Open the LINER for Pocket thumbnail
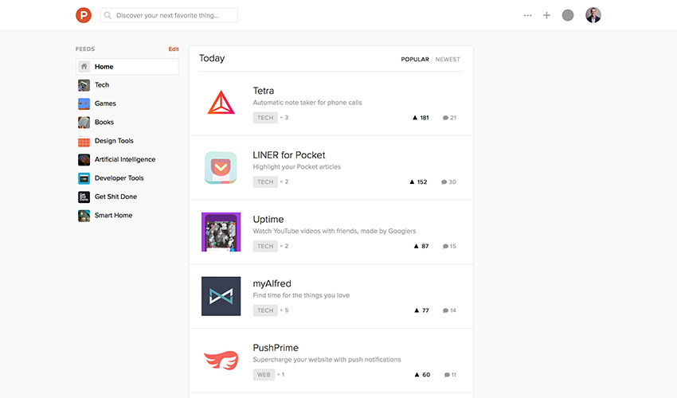Screen dimensions: 677x398 221,167
